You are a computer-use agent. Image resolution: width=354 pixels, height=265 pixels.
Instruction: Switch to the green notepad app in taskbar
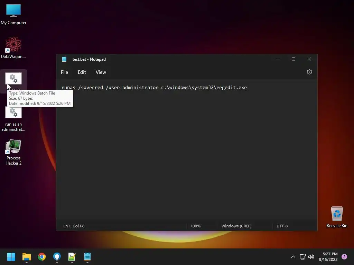[x=72, y=257]
